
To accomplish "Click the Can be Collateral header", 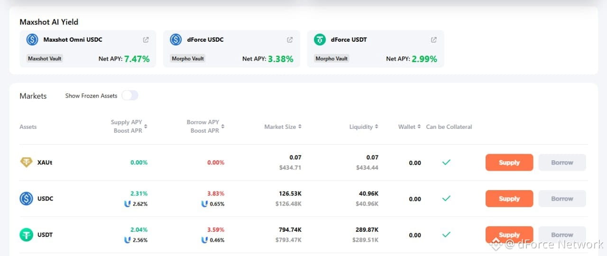I will [x=449, y=127].
